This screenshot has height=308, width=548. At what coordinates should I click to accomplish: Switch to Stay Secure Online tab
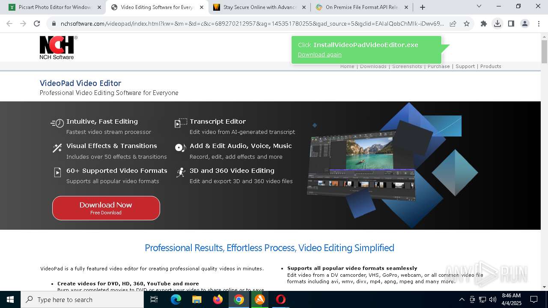coord(260,7)
